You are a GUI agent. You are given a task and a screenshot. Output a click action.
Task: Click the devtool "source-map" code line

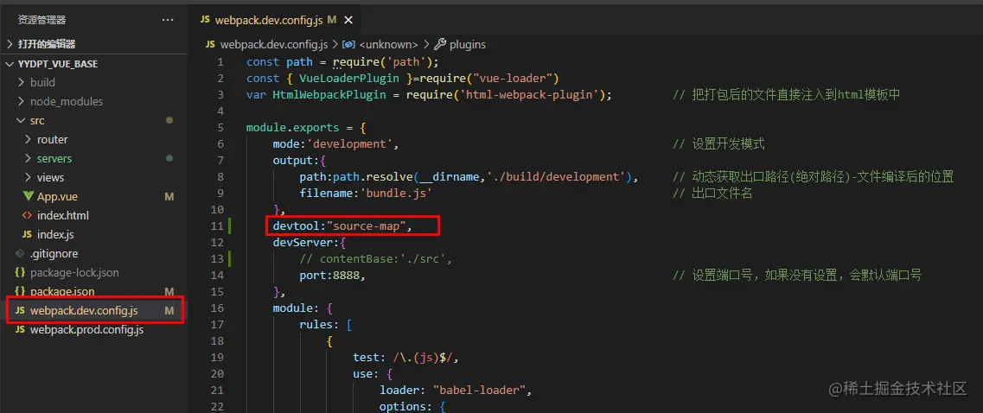[342, 226]
